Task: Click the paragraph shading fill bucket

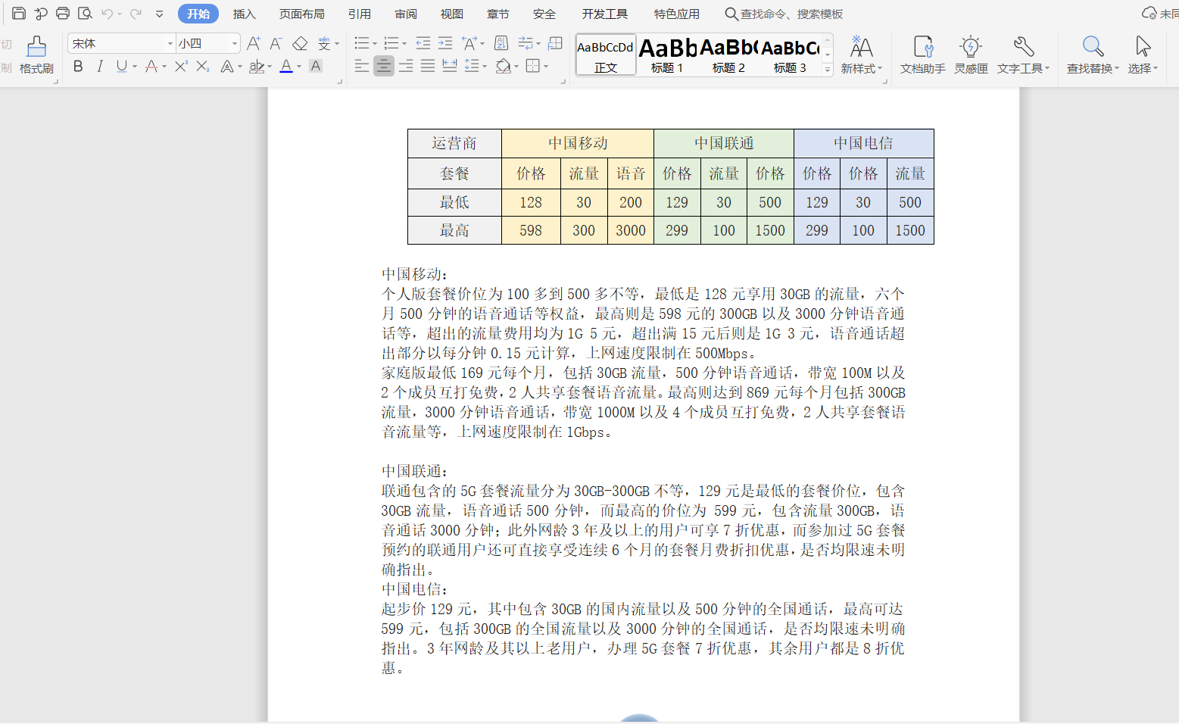Action: [503, 66]
